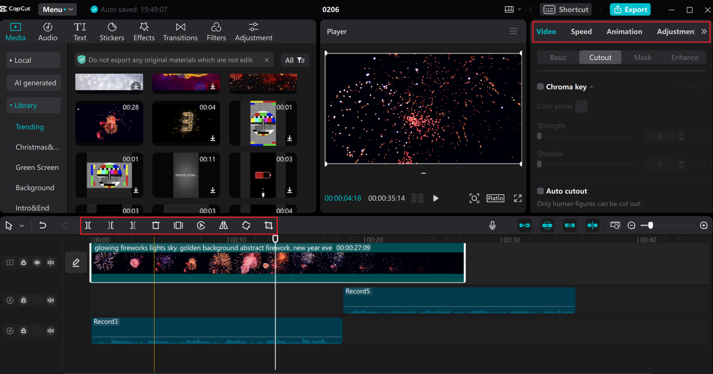The width and height of the screenshot is (713, 374).
Task: Open the Green Screen category
Action: [x=37, y=168]
